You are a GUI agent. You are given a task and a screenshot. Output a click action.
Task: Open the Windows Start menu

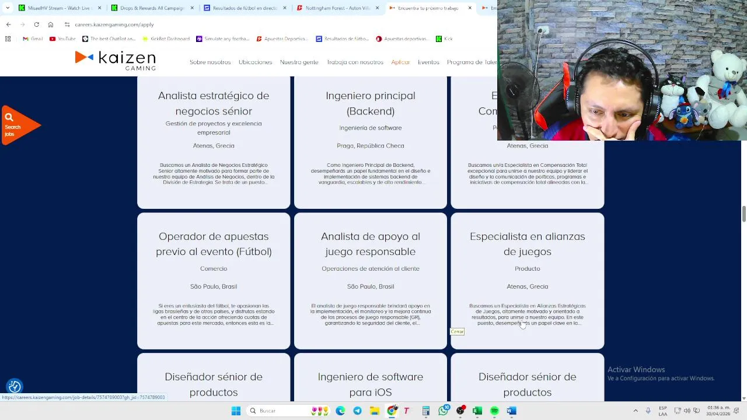(x=236, y=411)
